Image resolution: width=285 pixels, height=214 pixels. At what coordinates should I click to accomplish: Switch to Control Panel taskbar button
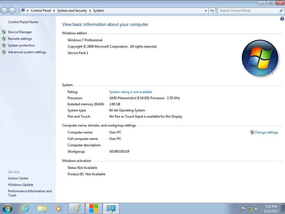click(111, 208)
